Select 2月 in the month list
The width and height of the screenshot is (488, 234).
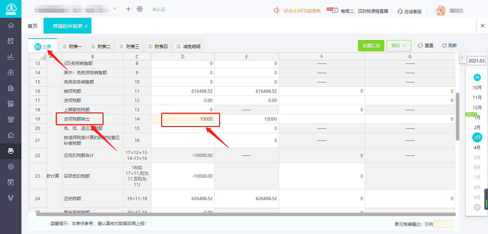(477, 128)
